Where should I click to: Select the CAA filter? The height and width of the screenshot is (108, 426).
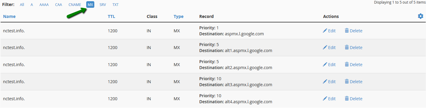click(59, 5)
